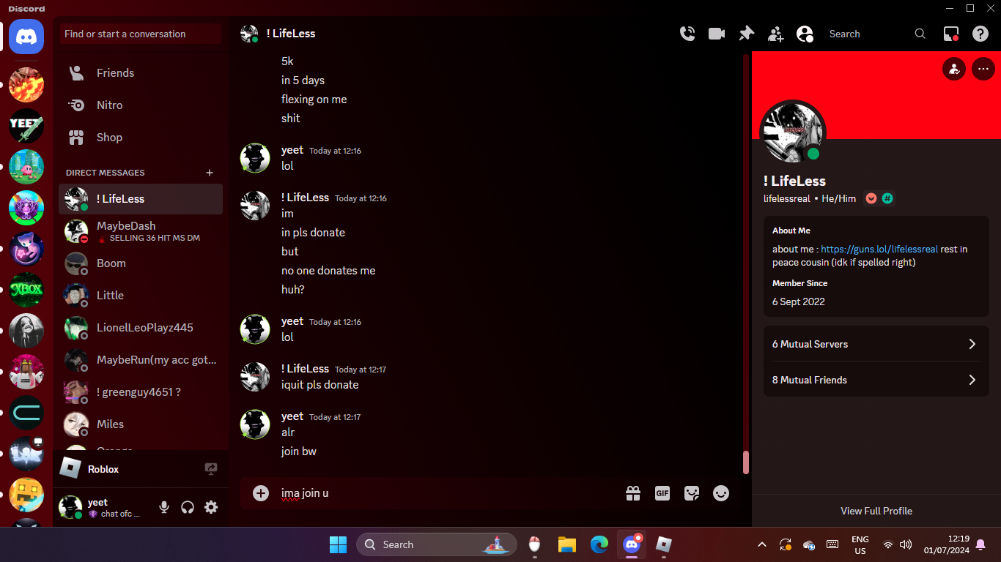The height and width of the screenshot is (562, 1001).
Task: Open the Friends tab
Action: [x=141, y=73]
